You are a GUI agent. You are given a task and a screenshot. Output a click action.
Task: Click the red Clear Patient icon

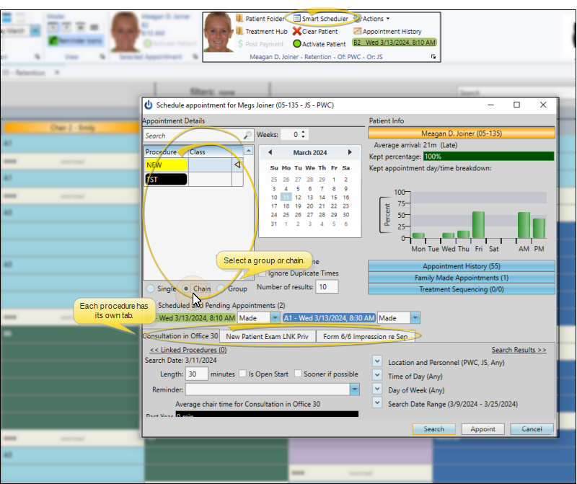296,31
